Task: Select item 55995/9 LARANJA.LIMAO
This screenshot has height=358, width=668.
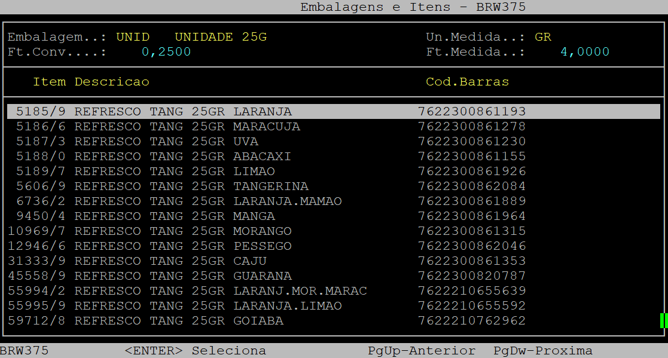Action: (x=334, y=305)
